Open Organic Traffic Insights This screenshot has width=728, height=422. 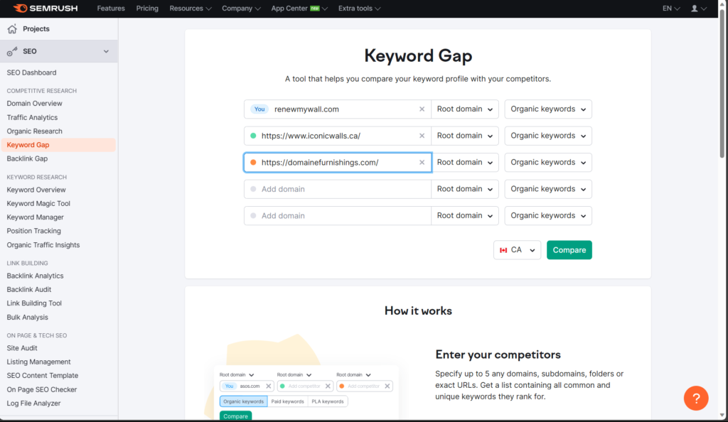tap(43, 245)
